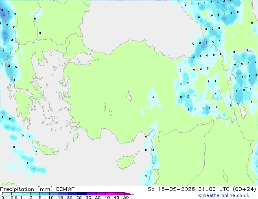
Task: Choose the 20–25 mm legend color swatch
Action: click(72, 194)
